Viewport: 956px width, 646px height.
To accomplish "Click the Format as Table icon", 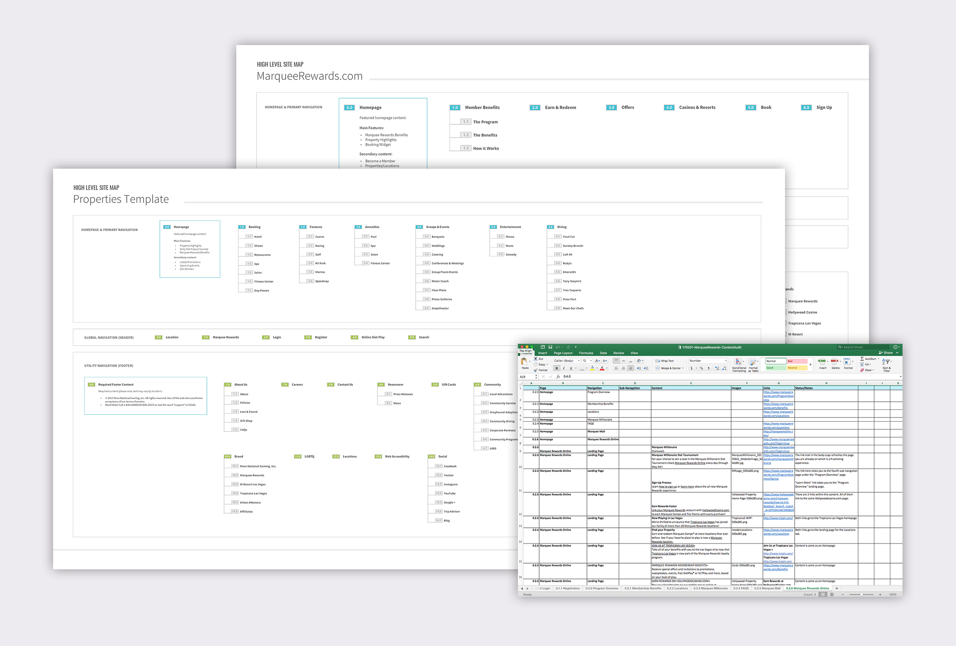I will tap(753, 362).
